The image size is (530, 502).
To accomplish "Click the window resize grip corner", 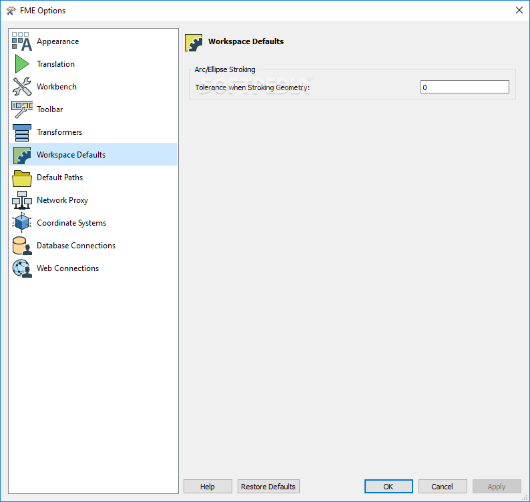I will click(x=525, y=497).
